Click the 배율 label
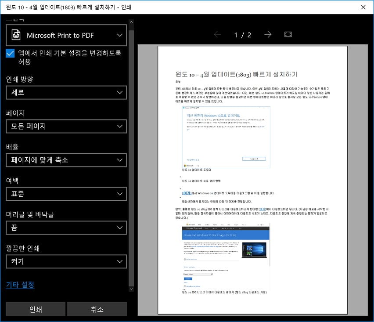 tap(12, 147)
